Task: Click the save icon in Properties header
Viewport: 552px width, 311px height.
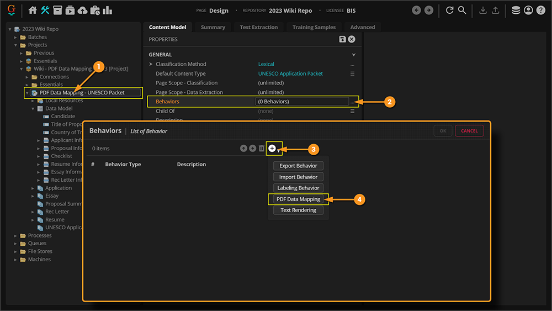Action: click(343, 39)
